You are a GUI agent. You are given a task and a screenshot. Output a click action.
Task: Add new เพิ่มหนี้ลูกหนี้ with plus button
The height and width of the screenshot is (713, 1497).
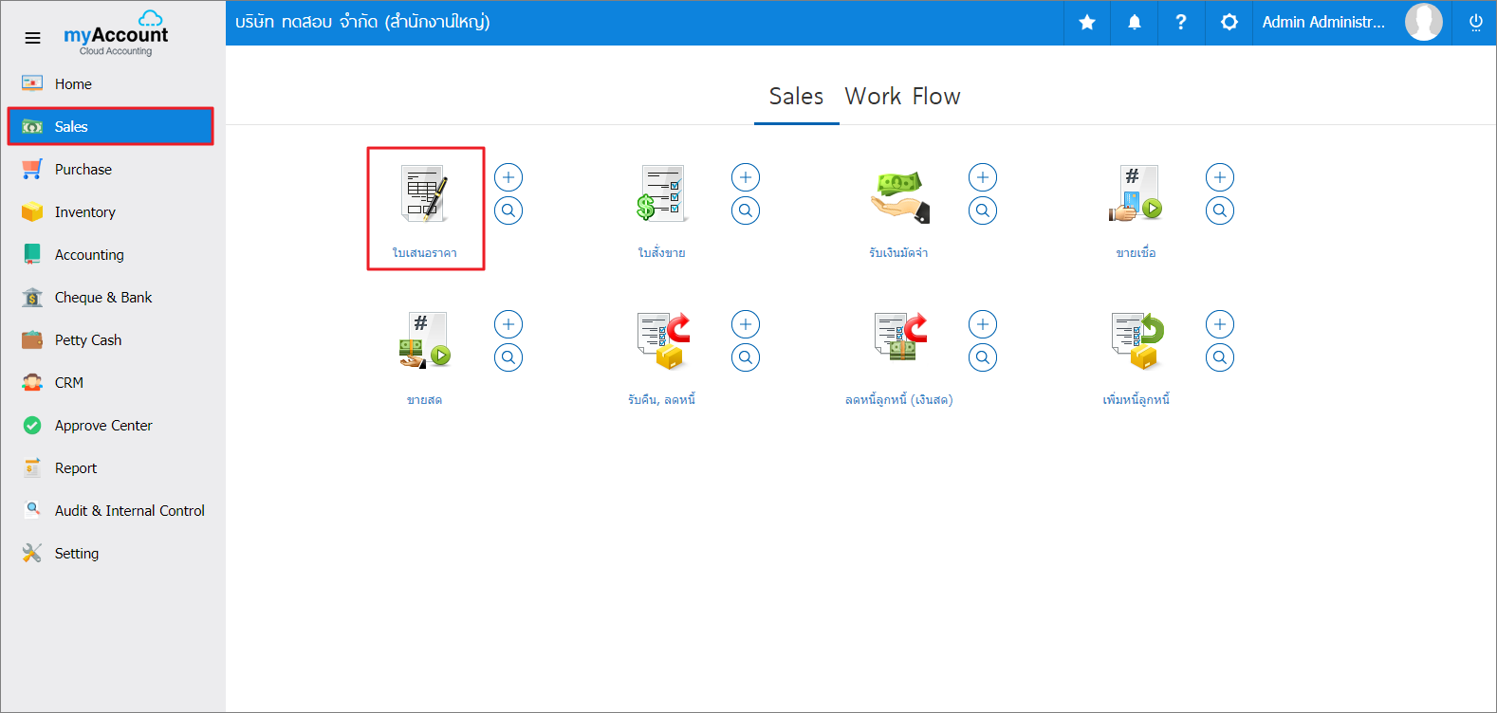(x=1220, y=324)
